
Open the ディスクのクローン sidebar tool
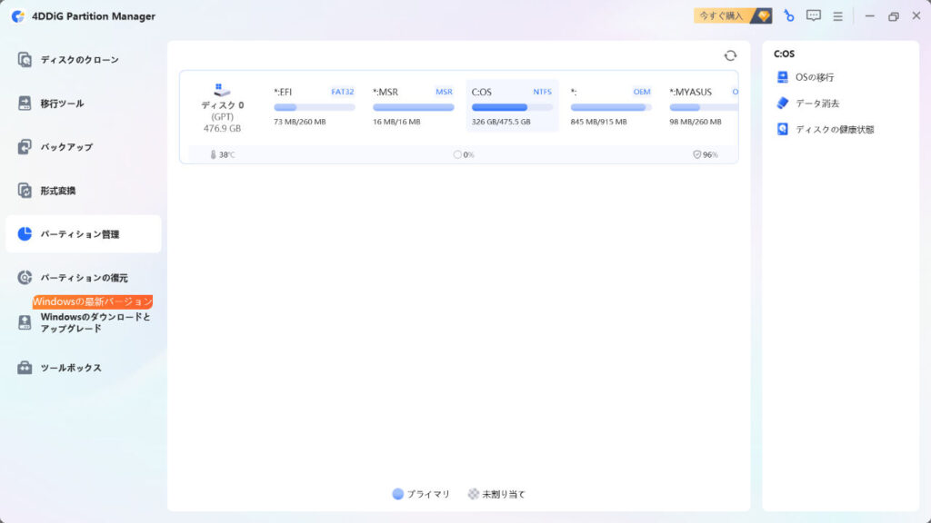[x=83, y=57]
